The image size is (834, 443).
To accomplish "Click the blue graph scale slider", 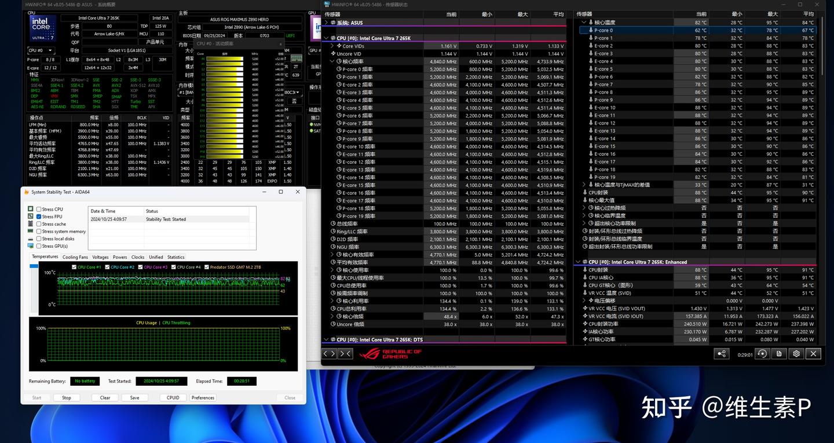I will pyautogui.click(x=34, y=266).
